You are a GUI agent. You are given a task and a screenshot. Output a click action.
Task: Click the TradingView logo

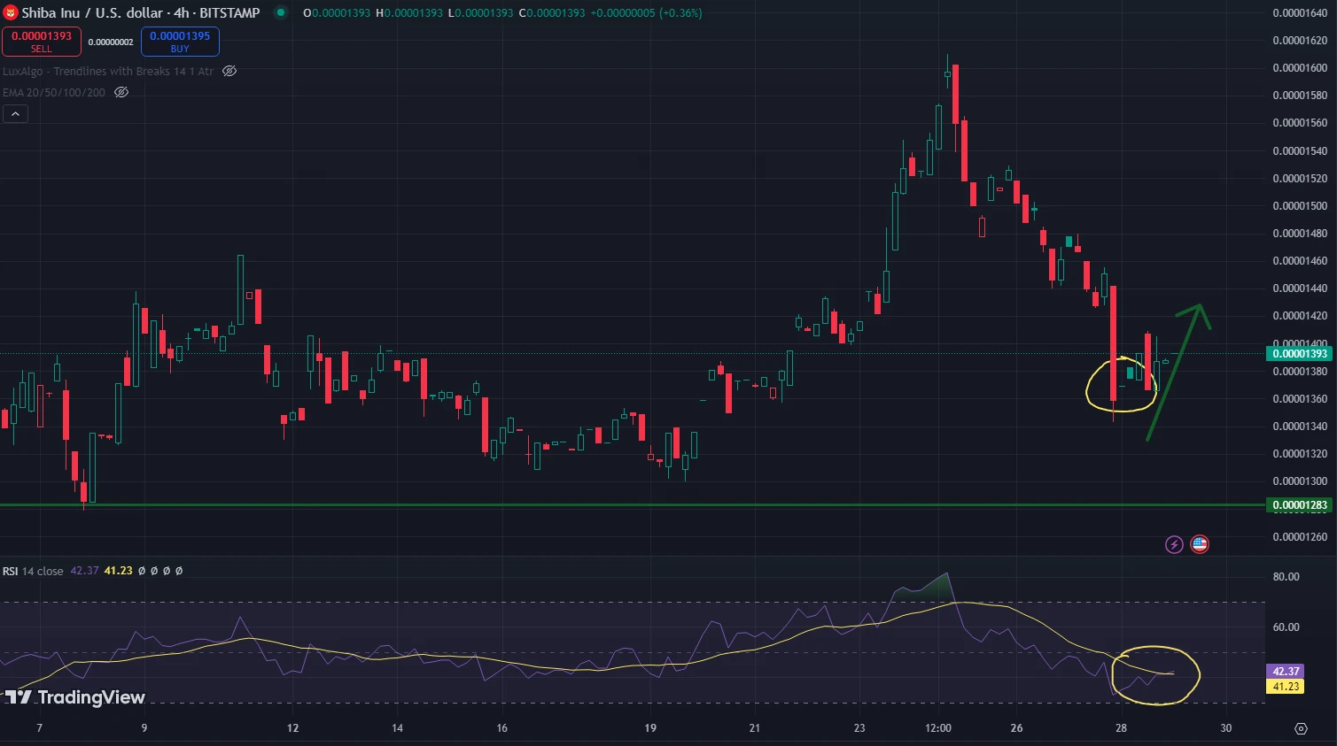coord(74,697)
